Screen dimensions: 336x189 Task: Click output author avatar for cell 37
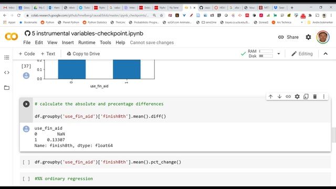point(26,76)
